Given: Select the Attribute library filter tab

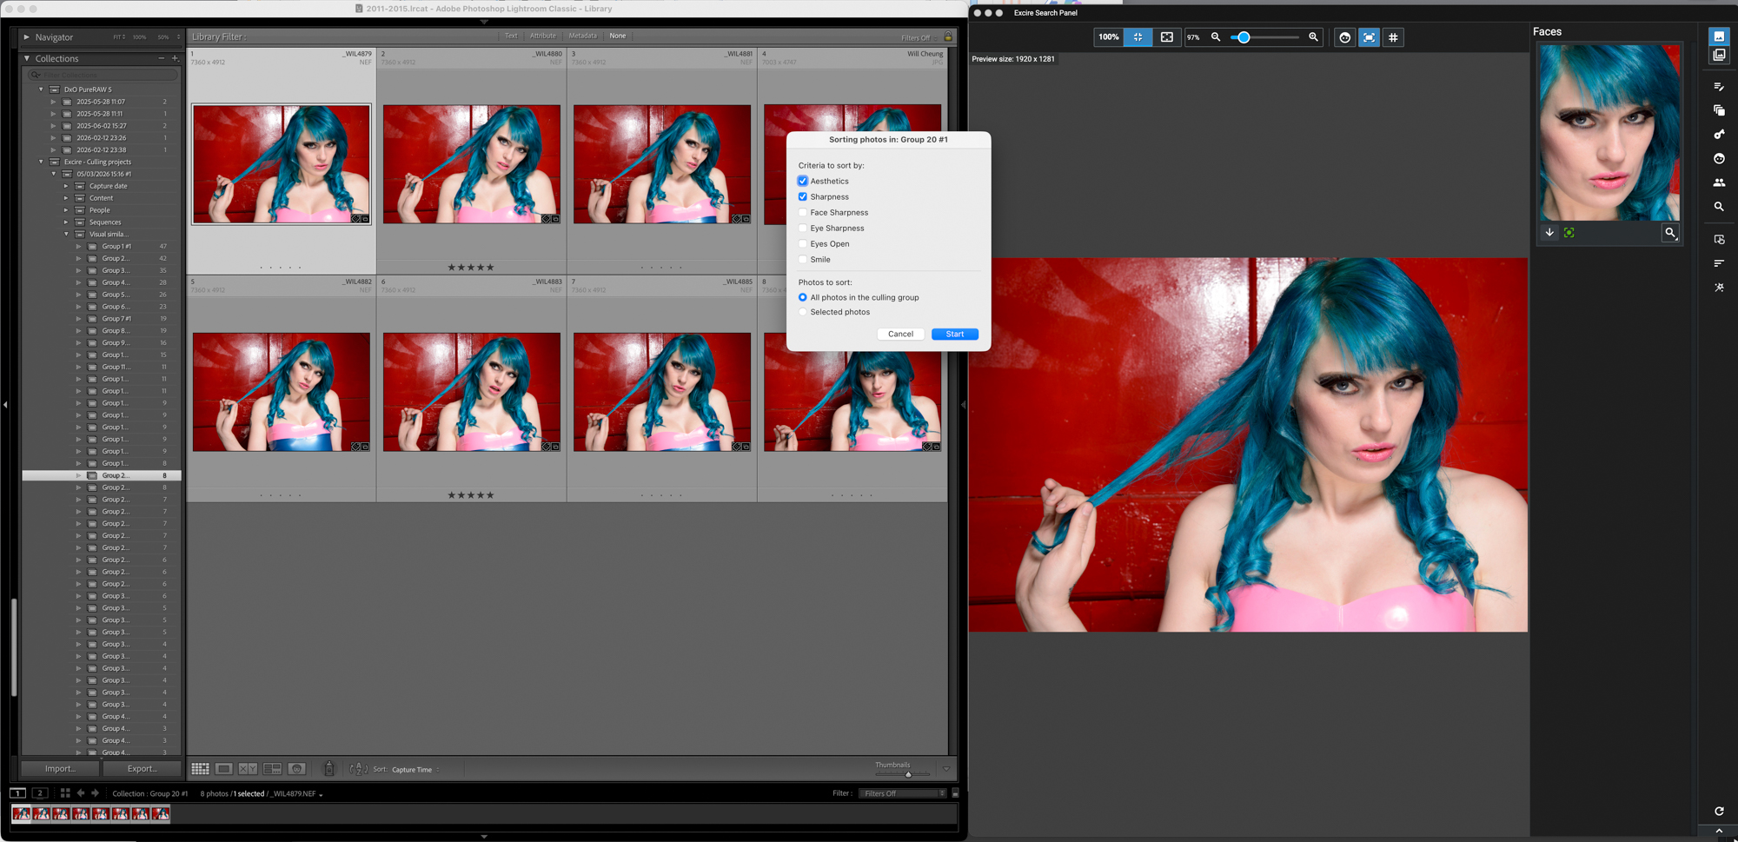Looking at the screenshot, I should point(542,36).
